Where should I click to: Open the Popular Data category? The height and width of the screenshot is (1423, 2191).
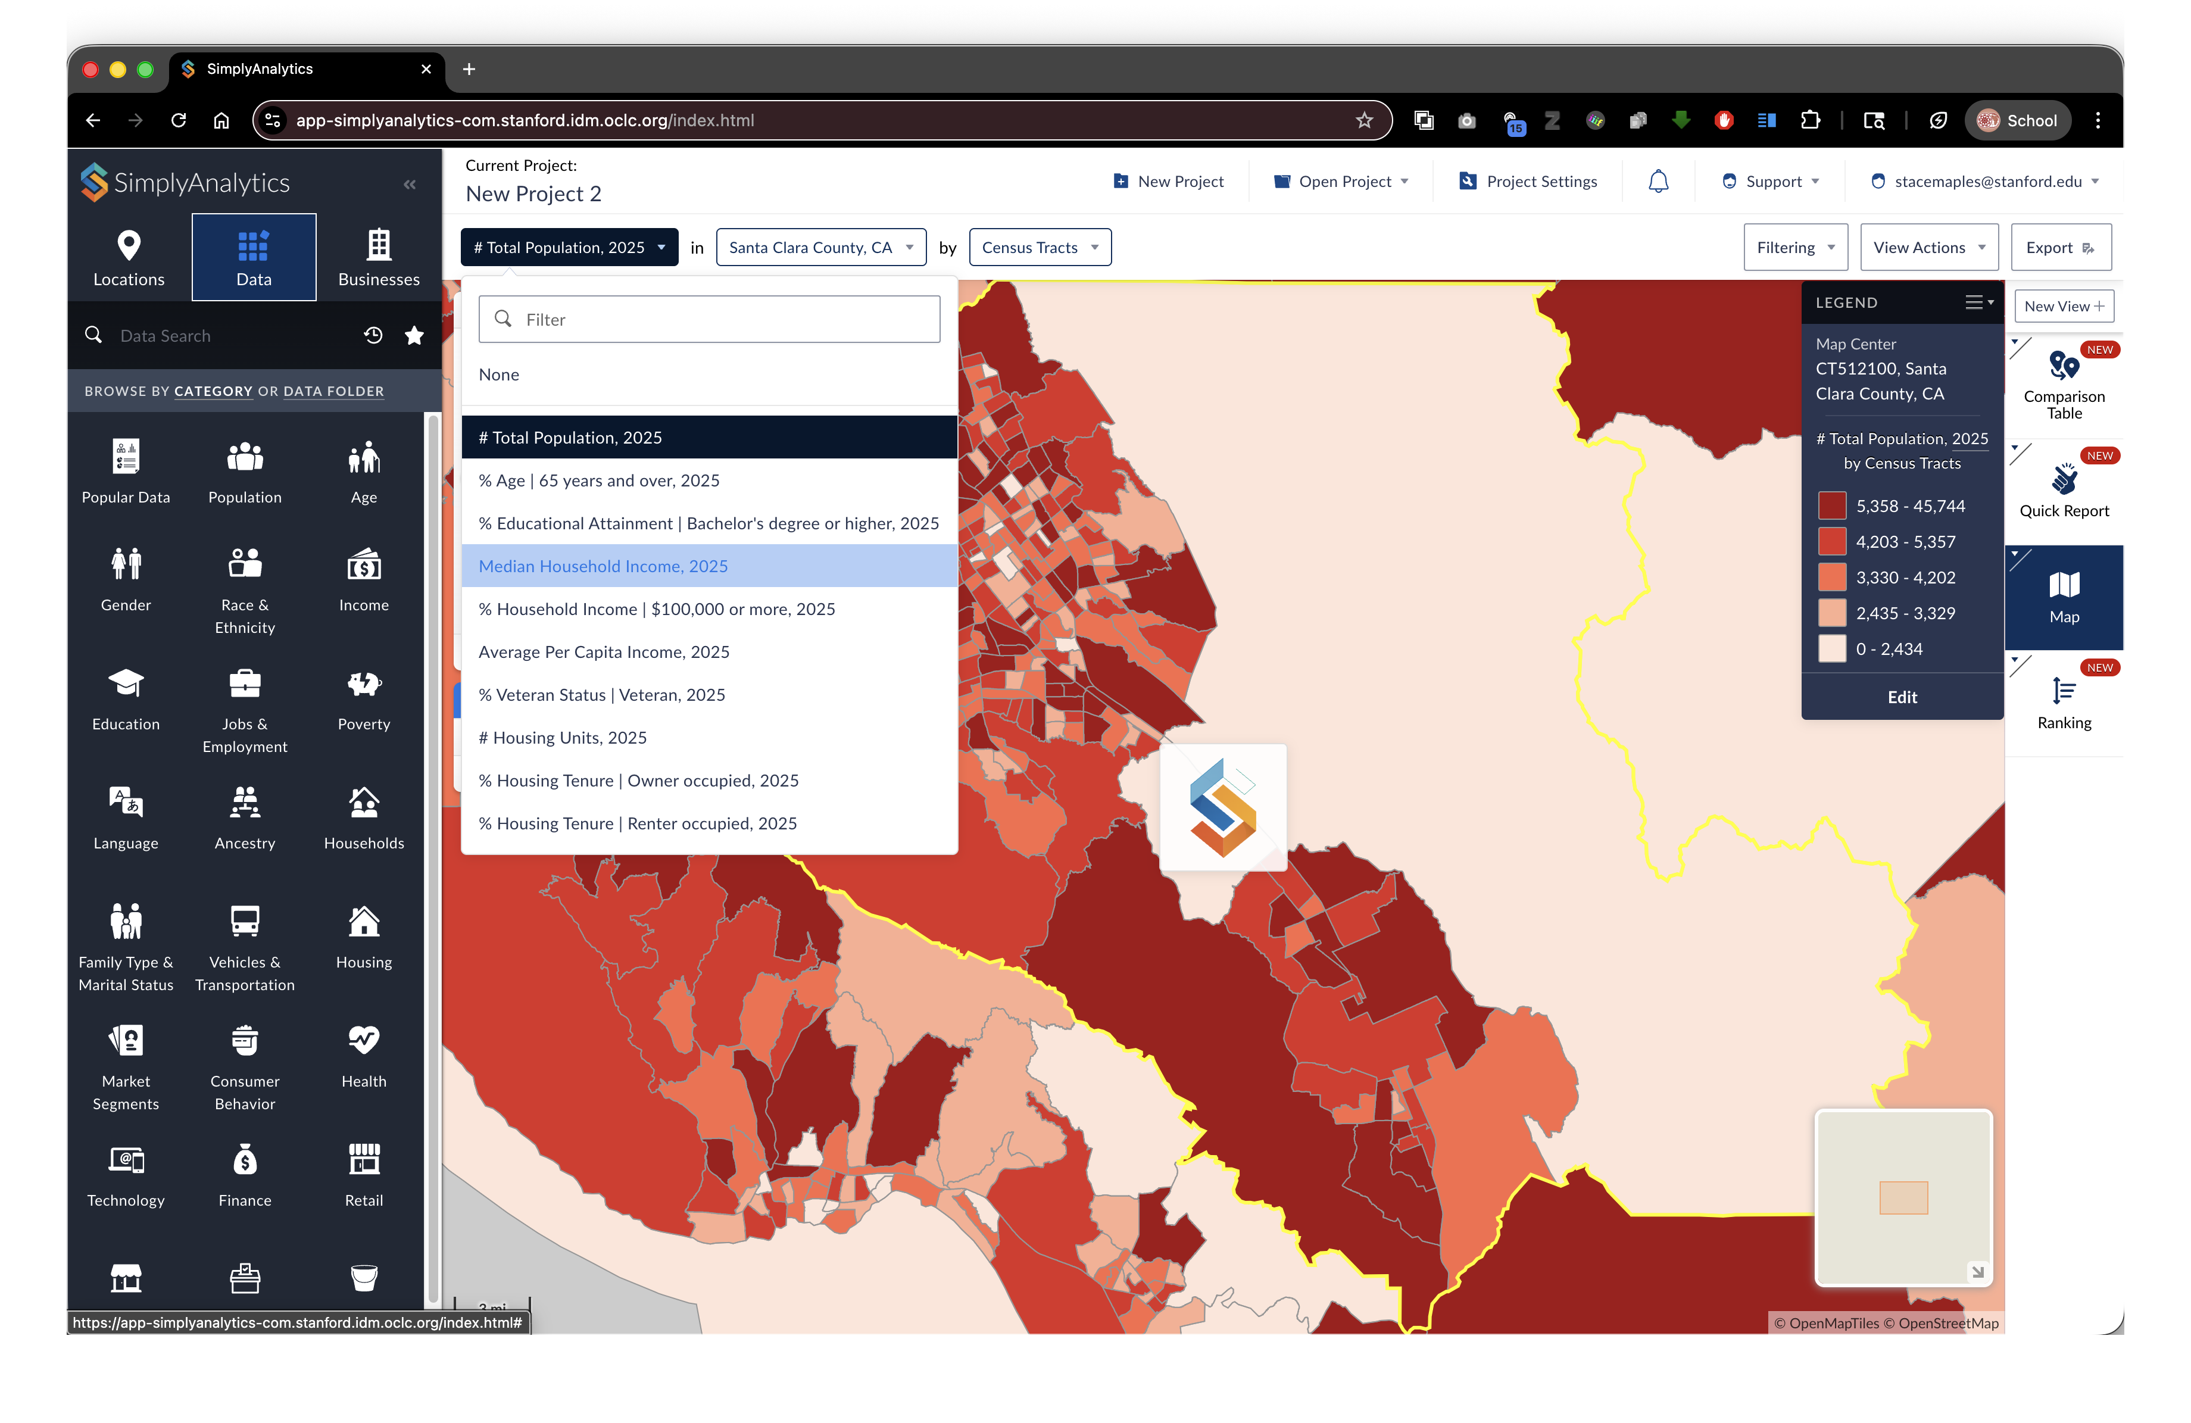pyautogui.click(x=126, y=470)
